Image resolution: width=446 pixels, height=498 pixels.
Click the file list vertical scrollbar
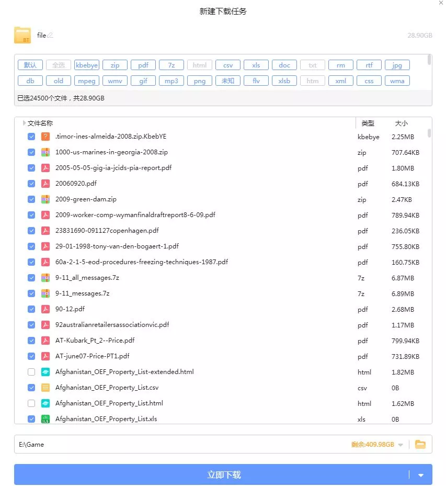point(429,133)
